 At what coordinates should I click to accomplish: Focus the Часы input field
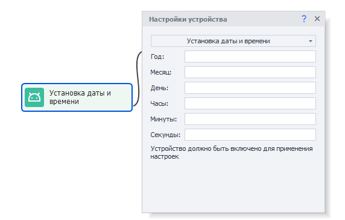click(250, 103)
